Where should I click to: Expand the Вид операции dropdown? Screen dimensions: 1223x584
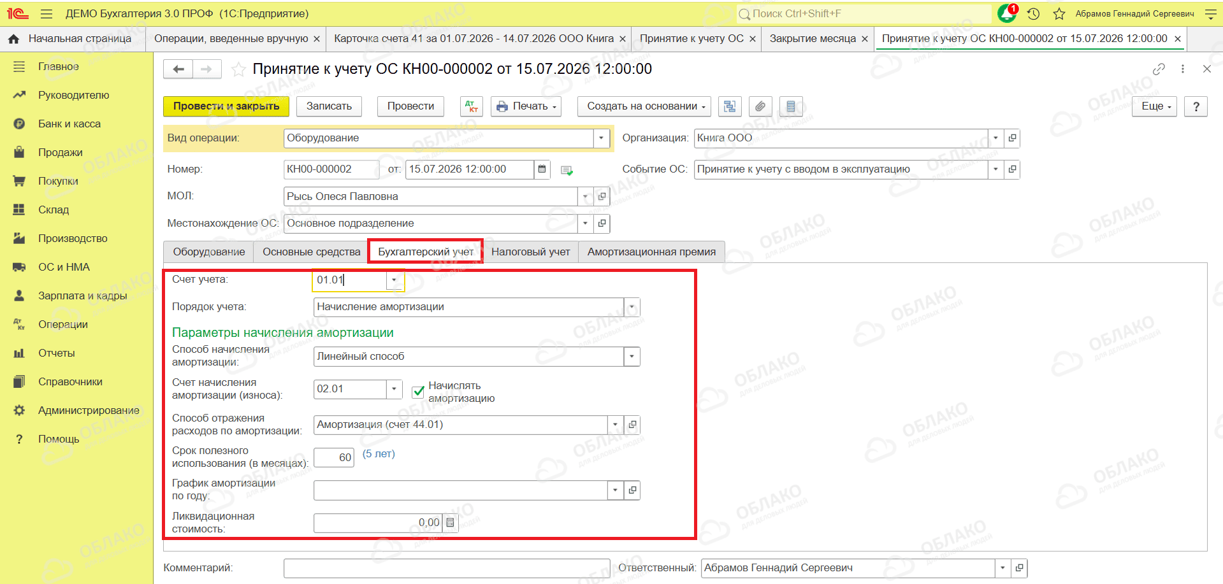click(x=601, y=138)
